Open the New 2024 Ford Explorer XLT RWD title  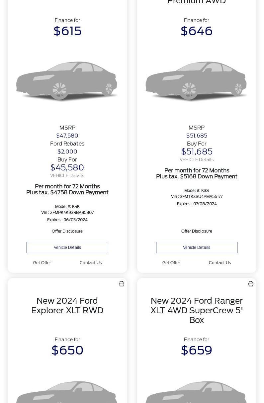coord(67,306)
